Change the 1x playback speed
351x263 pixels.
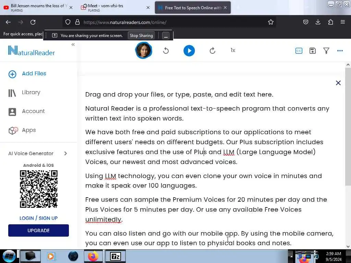(233, 50)
